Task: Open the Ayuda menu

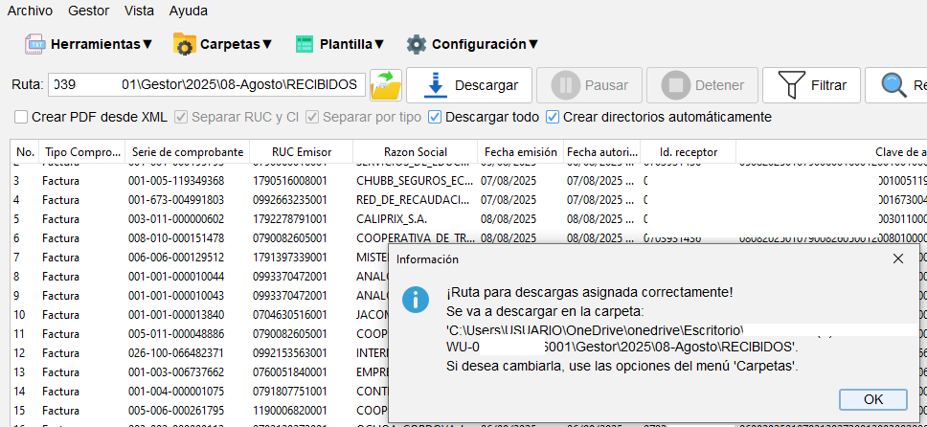Action: pyautogui.click(x=188, y=11)
